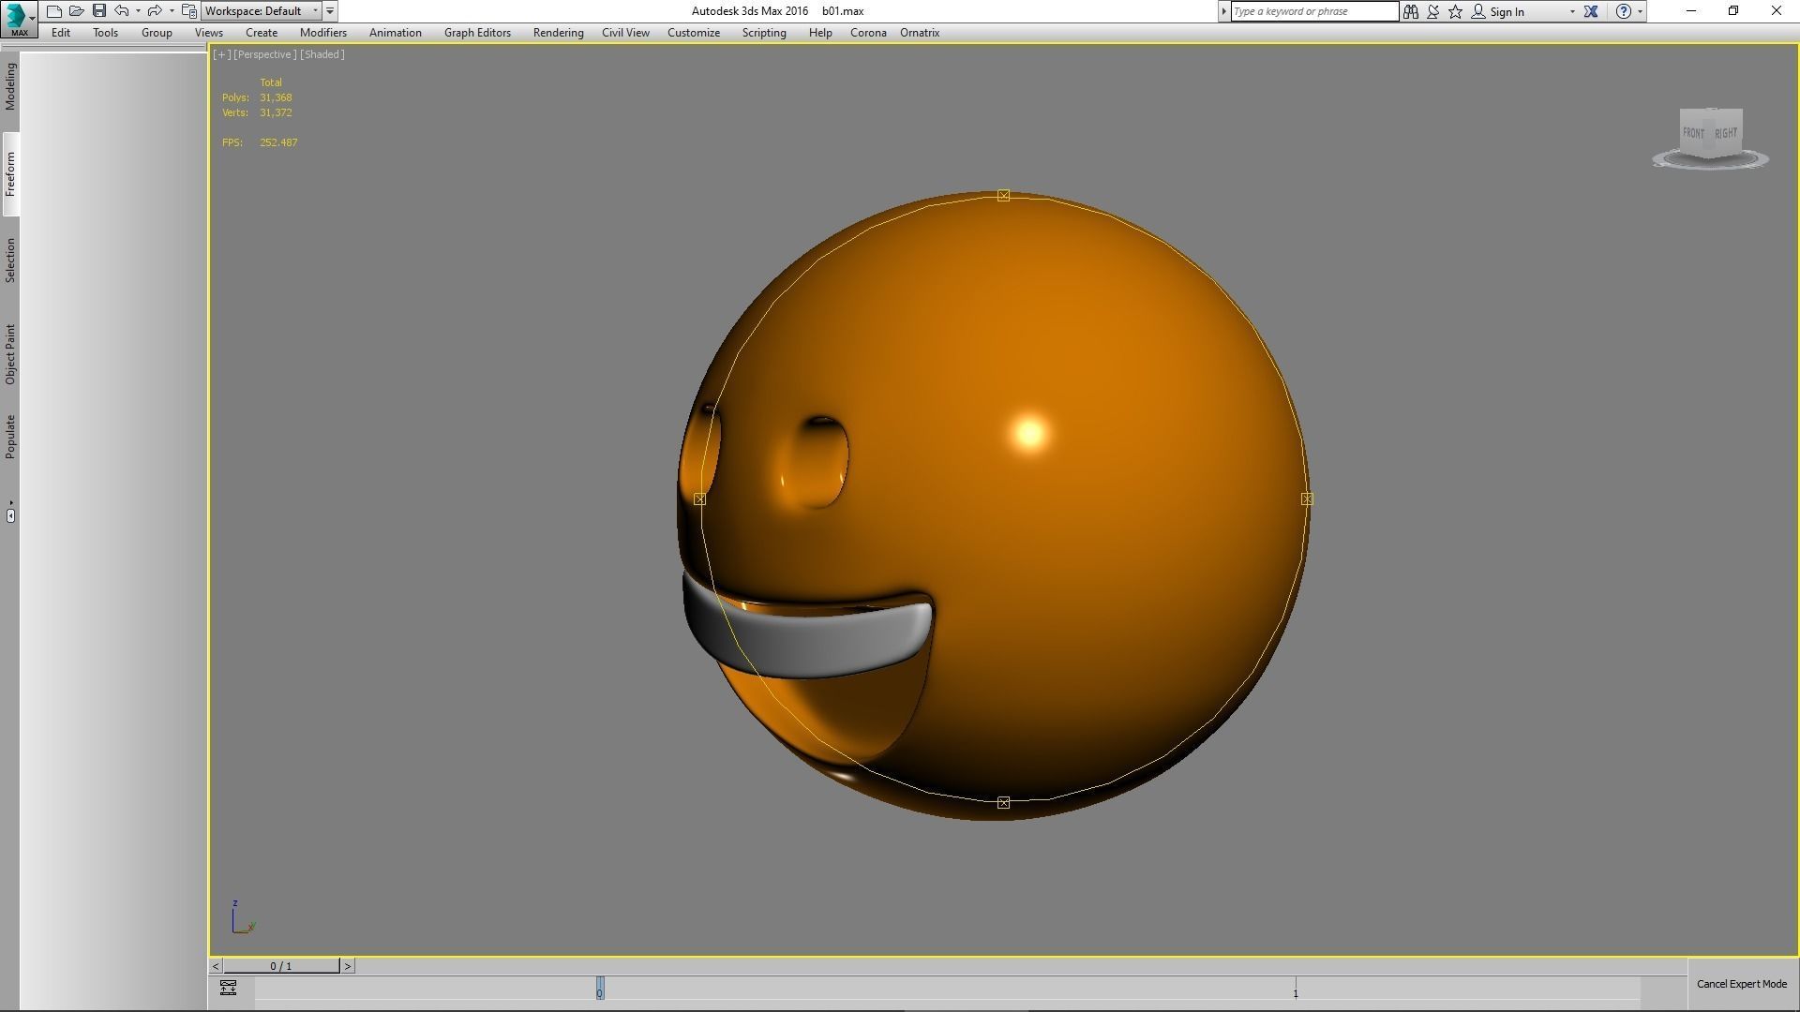
Task: Redo the action with Redo arrow
Action: click(155, 11)
